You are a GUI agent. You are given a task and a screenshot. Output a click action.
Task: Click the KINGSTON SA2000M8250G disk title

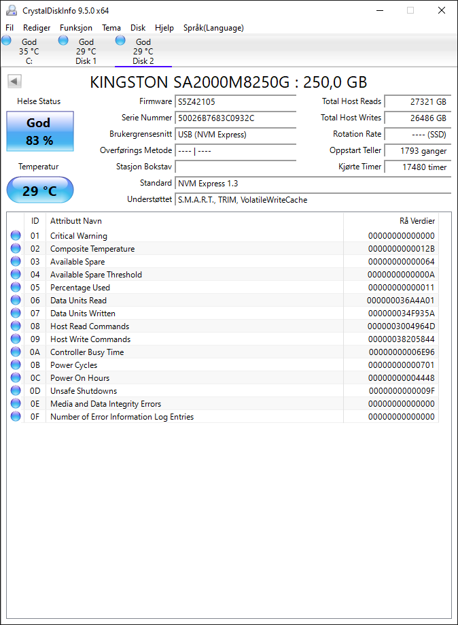(228, 82)
